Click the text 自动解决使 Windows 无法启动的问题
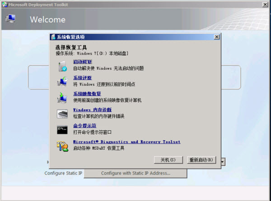The width and height of the screenshot is (271, 201). [x=108, y=69]
